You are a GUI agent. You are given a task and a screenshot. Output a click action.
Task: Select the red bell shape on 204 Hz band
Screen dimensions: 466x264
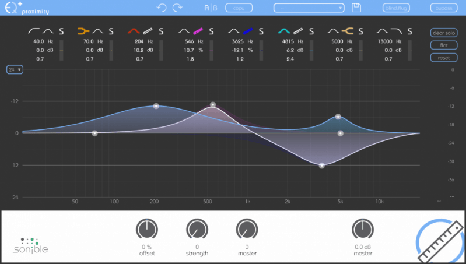[x=134, y=31]
